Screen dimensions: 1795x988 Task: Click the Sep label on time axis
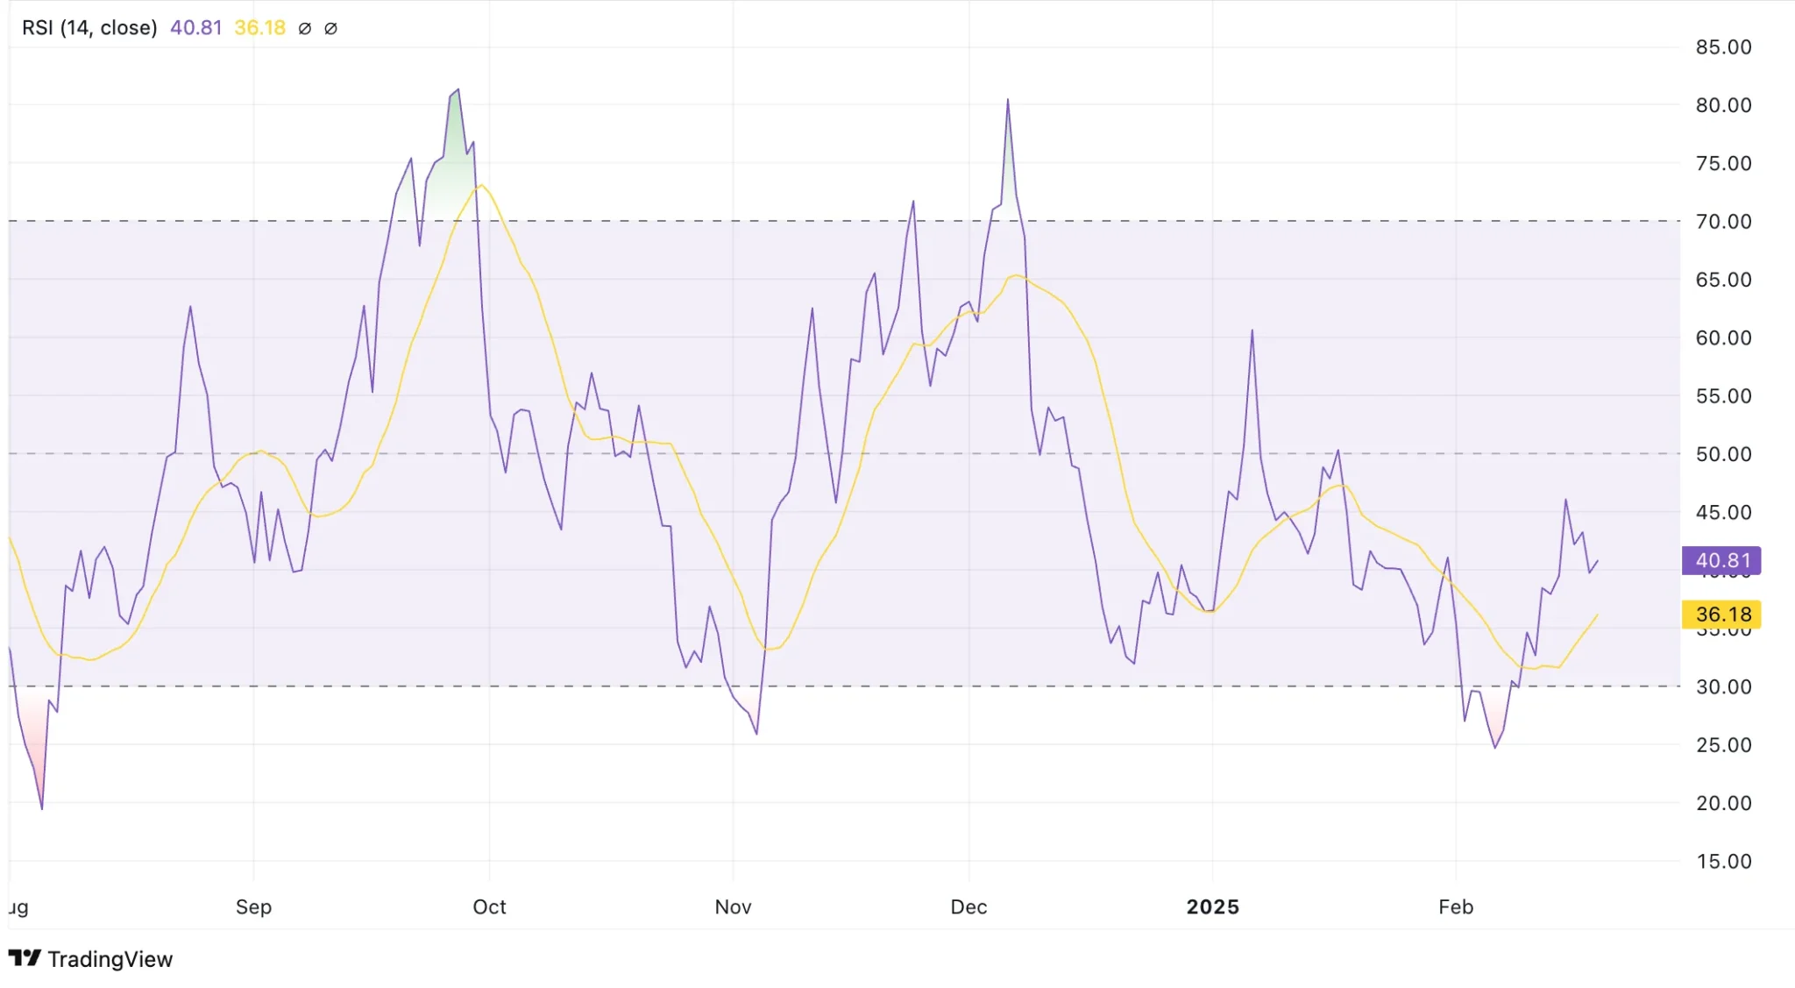coord(254,907)
